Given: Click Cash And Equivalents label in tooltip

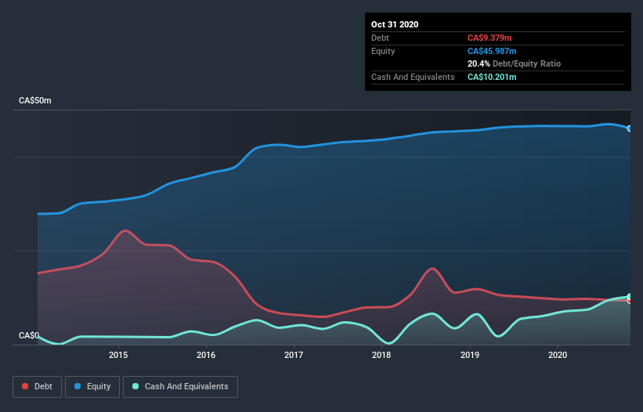Looking at the screenshot, I should click(413, 77).
